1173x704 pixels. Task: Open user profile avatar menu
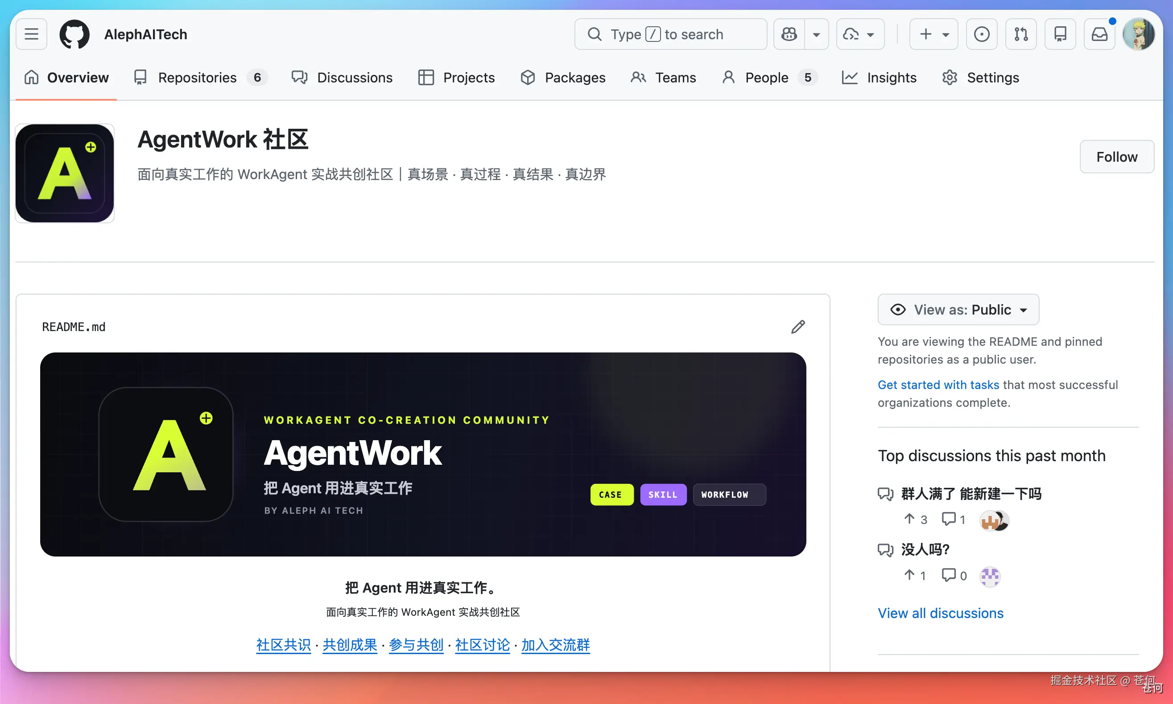pyautogui.click(x=1138, y=34)
